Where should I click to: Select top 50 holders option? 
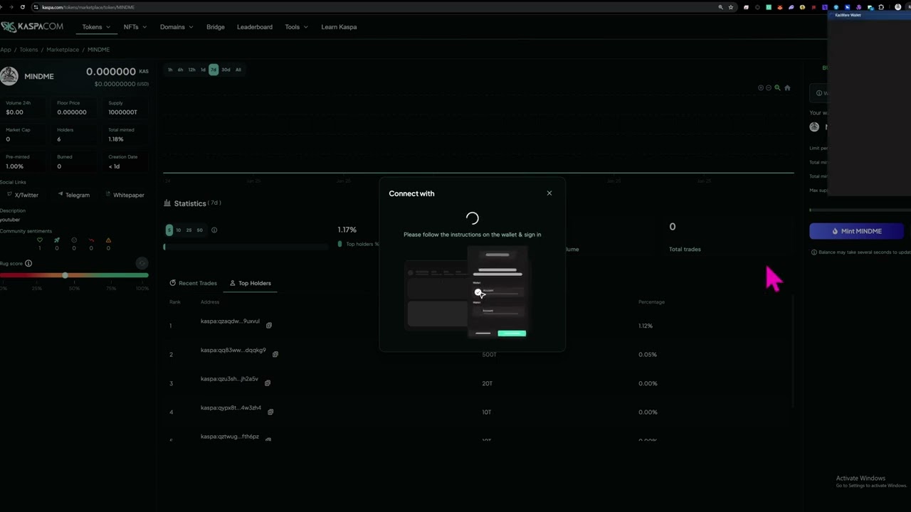[199, 230]
